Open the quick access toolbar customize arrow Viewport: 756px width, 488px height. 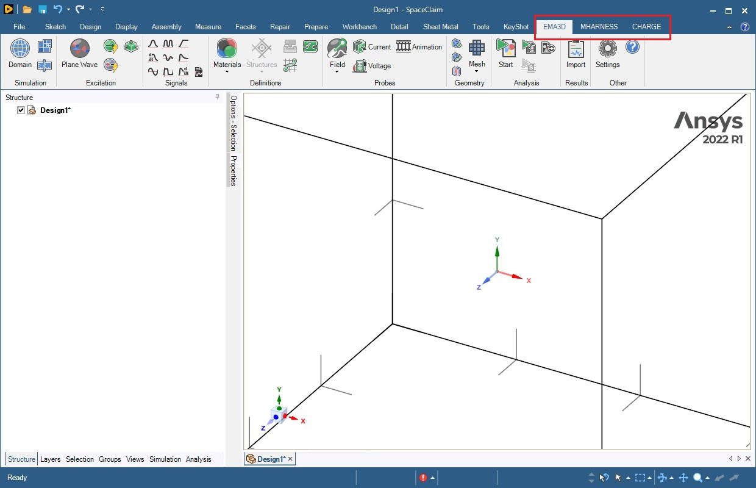point(102,10)
